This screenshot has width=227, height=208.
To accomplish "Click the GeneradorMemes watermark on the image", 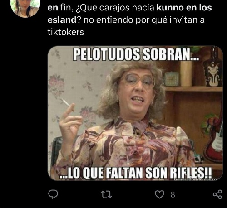I will 198,179.
